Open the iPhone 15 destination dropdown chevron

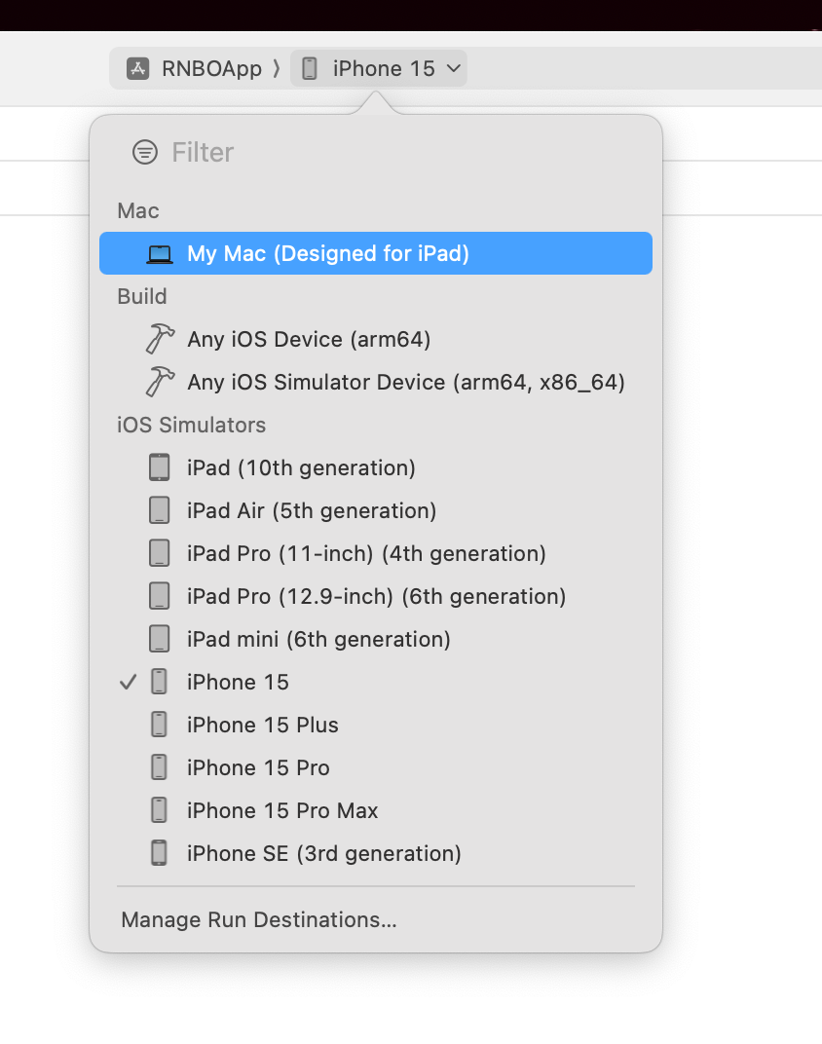click(x=454, y=68)
